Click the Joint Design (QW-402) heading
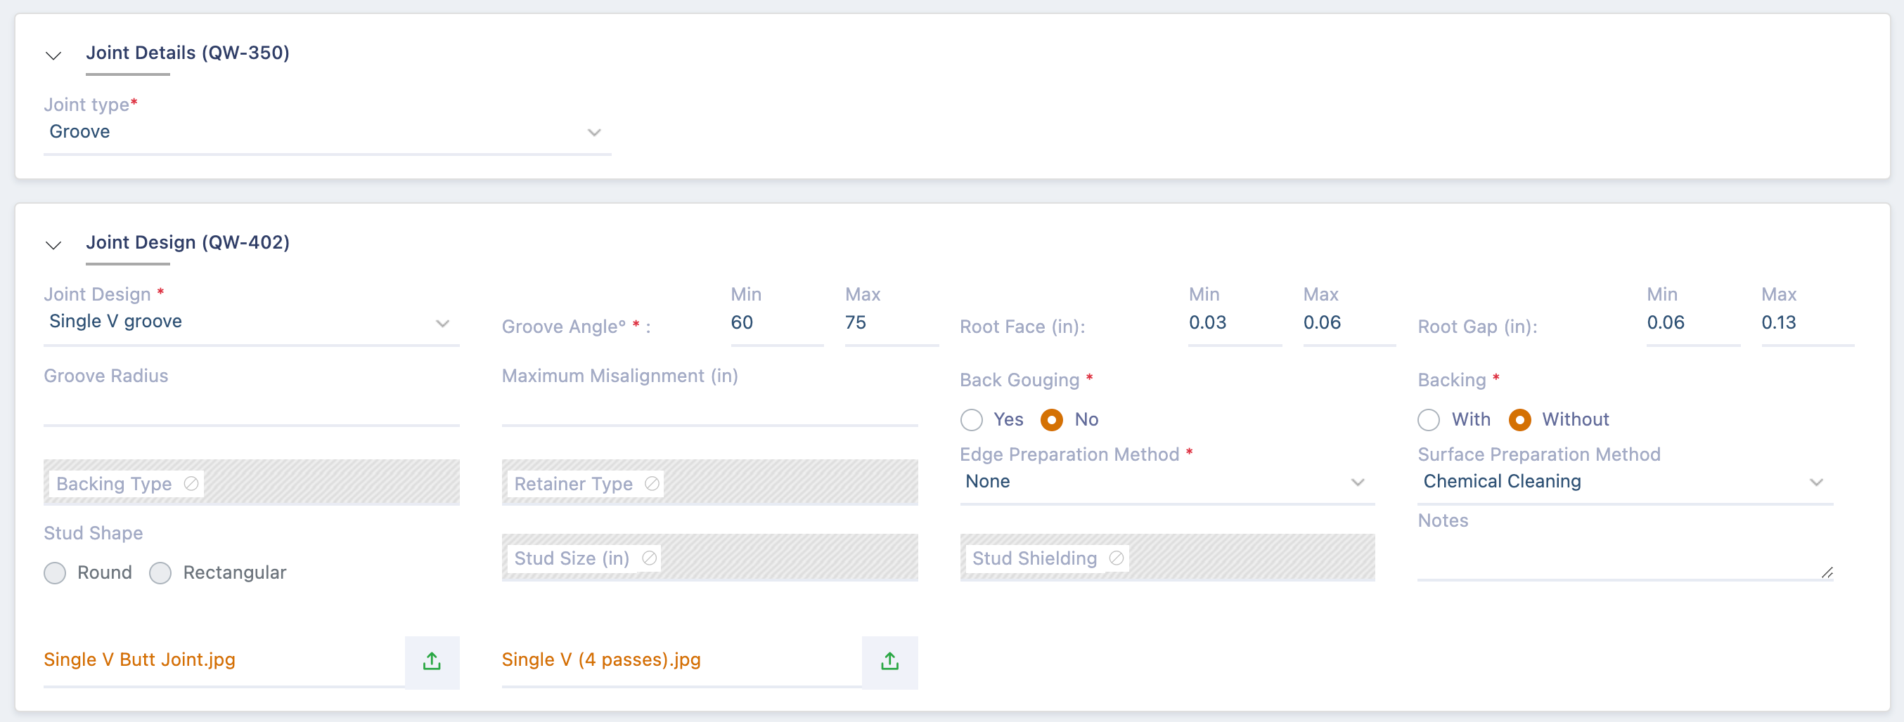 pyautogui.click(x=188, y=242)
